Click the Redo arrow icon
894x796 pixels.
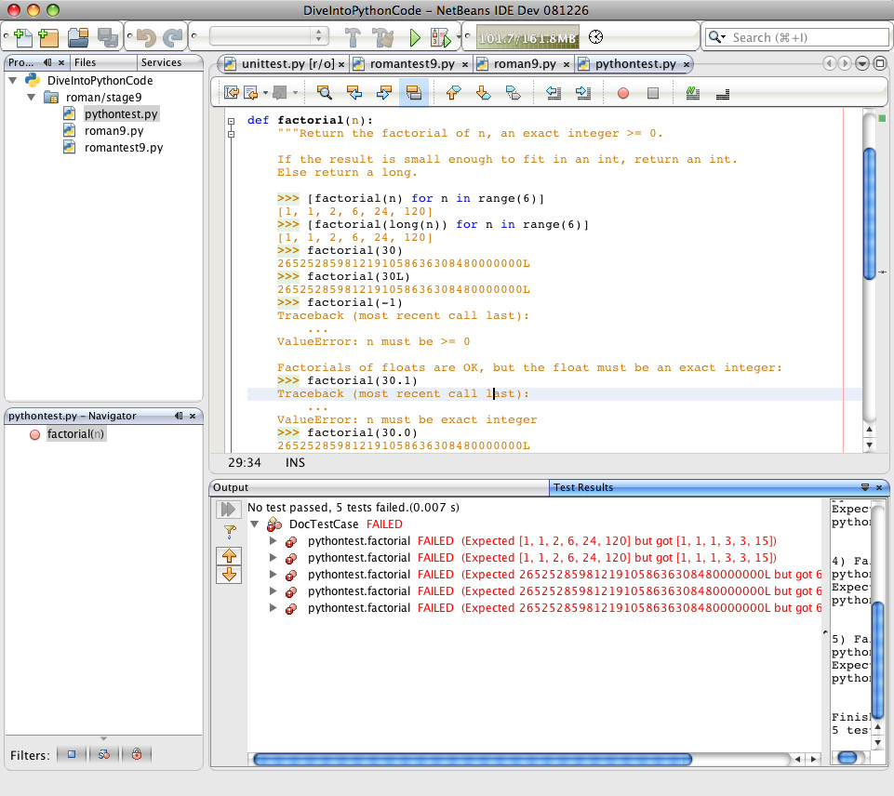click(173, 37)
